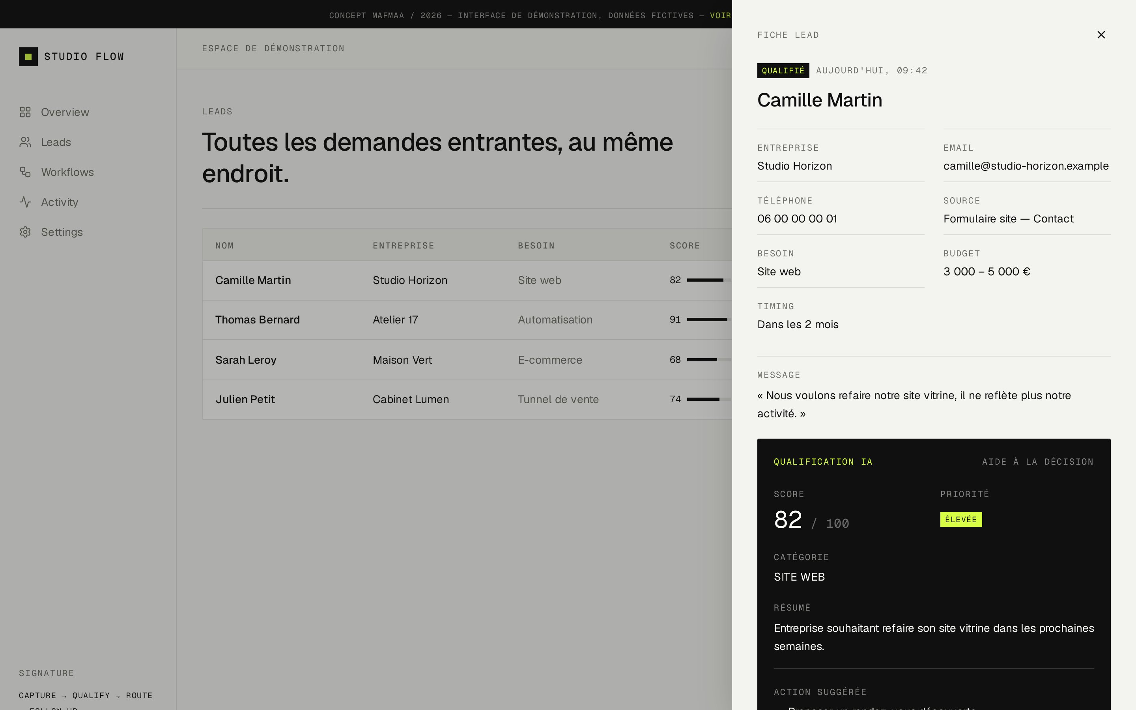Screen dimensions: 1136x710
Task: Select the Sarah Leroy lead row
Action: click(x=467, y=360)
